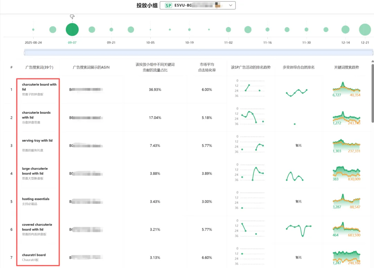The width and height of the screenshot is (374, 268).
Task: Select the small 2025-08-24 timeline bubble
Action: click(x=33, y=29)
